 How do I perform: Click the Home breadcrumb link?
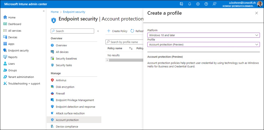(x=55, y=12)
